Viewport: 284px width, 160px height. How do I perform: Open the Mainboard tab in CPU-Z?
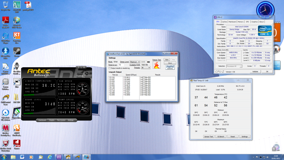click(232, 22)
